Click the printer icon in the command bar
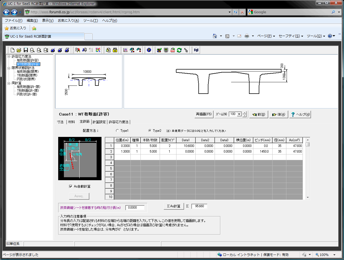The width and height of the screenshot is (344, 260). (247, 36)
